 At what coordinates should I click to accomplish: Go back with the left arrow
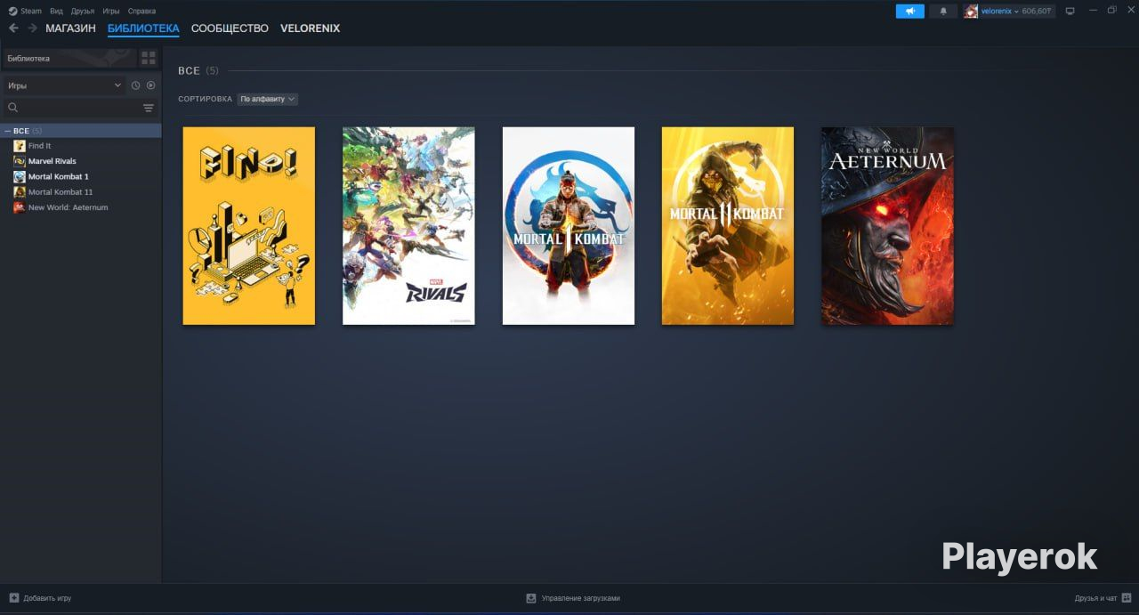click(13, 28)
